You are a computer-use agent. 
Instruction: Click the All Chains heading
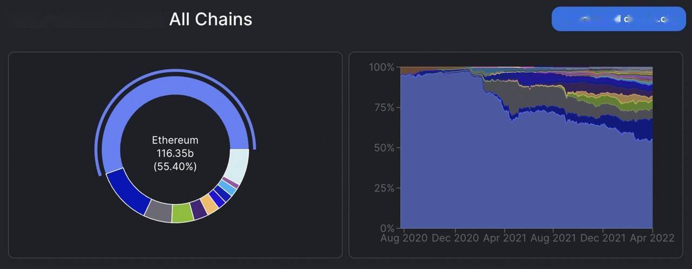click(210, 19)
